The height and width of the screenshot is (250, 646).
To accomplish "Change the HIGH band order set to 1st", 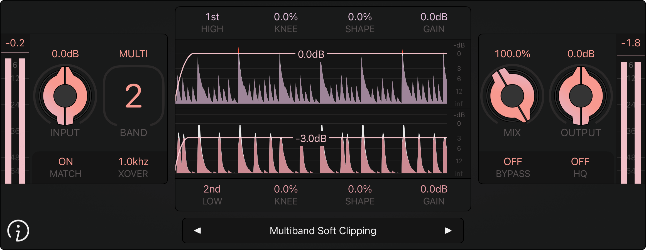I will pos(212,23).
